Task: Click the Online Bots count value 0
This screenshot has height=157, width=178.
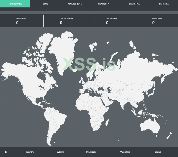Action: 107,23
